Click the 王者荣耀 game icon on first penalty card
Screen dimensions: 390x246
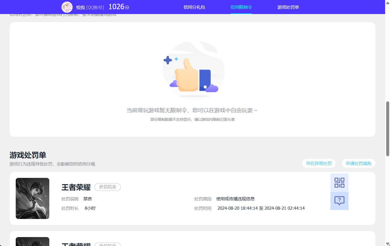(32, 198)
